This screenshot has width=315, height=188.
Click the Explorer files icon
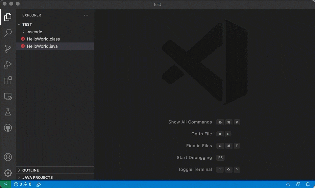[x=8, y=17]
